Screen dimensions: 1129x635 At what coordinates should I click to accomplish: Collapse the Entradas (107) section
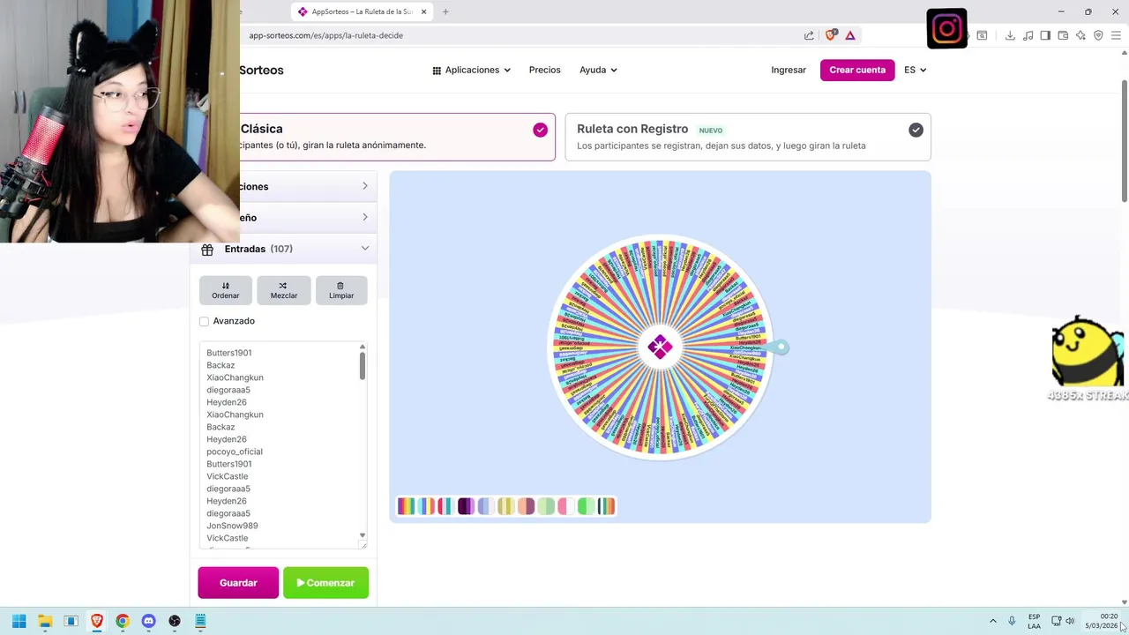click(283, 249)
